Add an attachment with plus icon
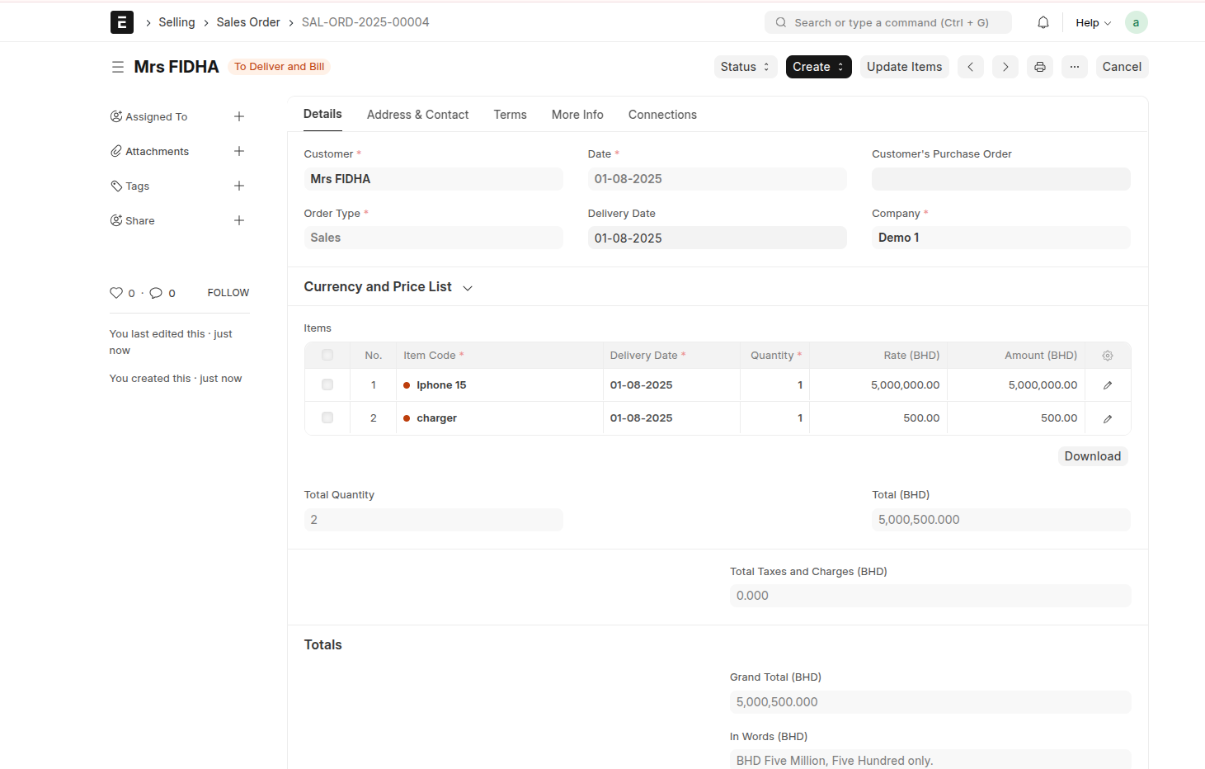 [239, 151]
